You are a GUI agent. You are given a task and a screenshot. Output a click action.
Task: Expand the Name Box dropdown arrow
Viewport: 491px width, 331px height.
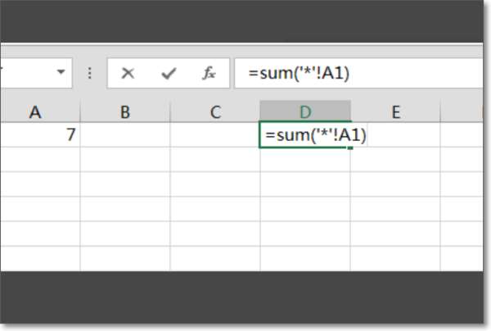click(x=61, y=72)
